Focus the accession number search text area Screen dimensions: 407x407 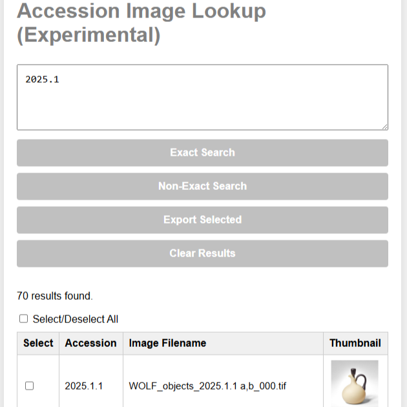[x=202, y=103]
